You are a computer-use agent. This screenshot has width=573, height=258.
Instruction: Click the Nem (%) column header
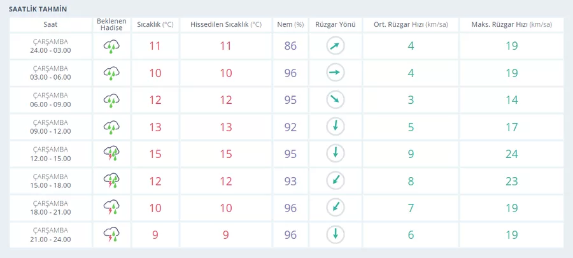click(290, 25)
